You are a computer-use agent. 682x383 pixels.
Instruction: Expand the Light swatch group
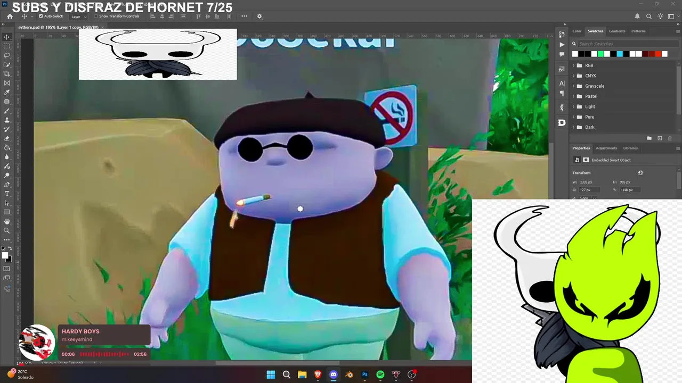coord(573,106)
